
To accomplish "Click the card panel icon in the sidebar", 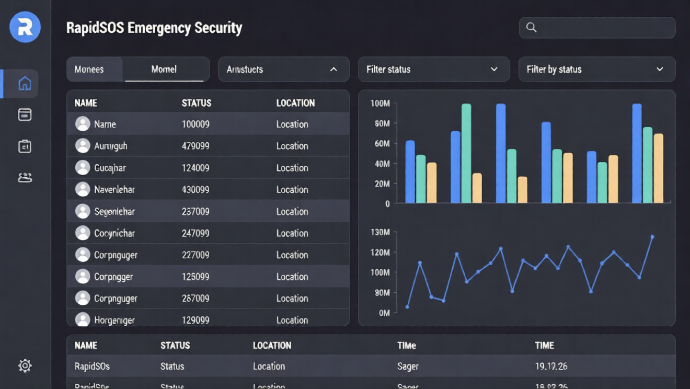I will tap(24, 115).
